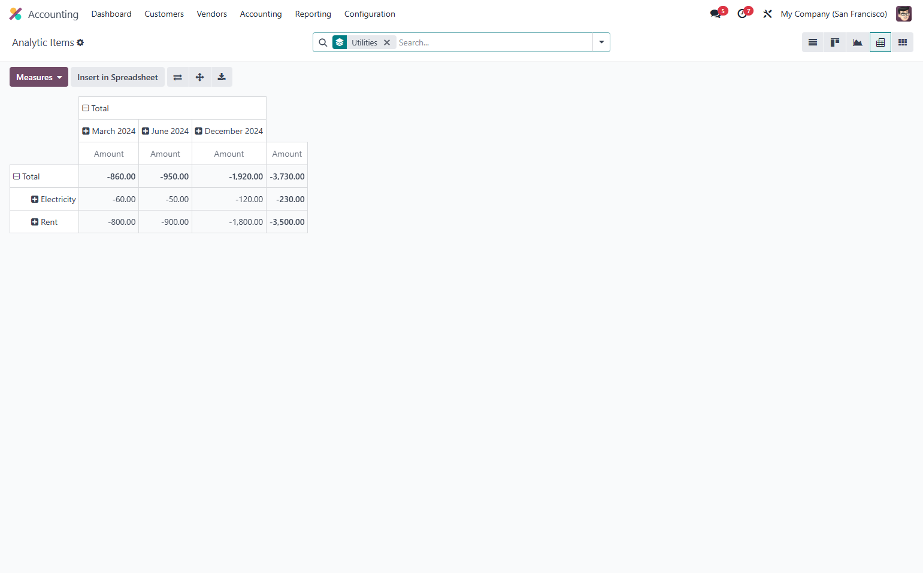Image resolution: width=923 pixels, height=573 pixels.
Task: Switch to kanban view
Action: pyautogui.click(x=835, y=42)
